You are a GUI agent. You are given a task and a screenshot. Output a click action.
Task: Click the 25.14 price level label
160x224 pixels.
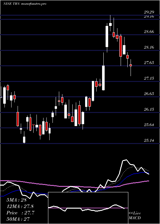(x=149, y=140)
